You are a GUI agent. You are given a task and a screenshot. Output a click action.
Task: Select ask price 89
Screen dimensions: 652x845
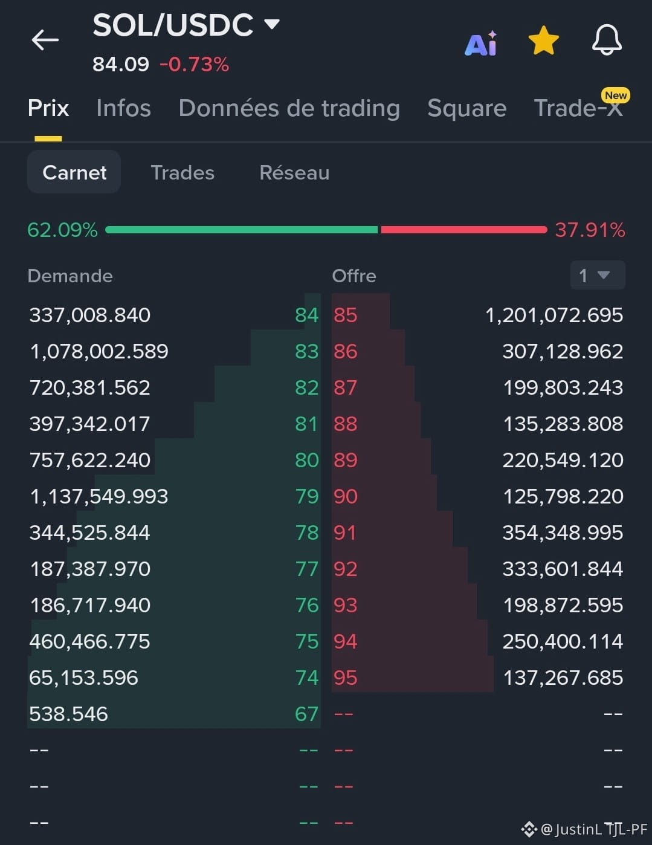pyautogui.click(x=346, y=460)
